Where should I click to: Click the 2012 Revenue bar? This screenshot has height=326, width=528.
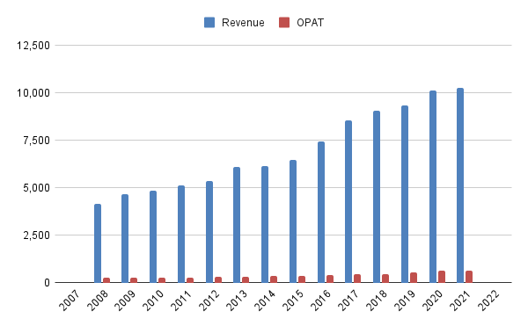point(209,232)
